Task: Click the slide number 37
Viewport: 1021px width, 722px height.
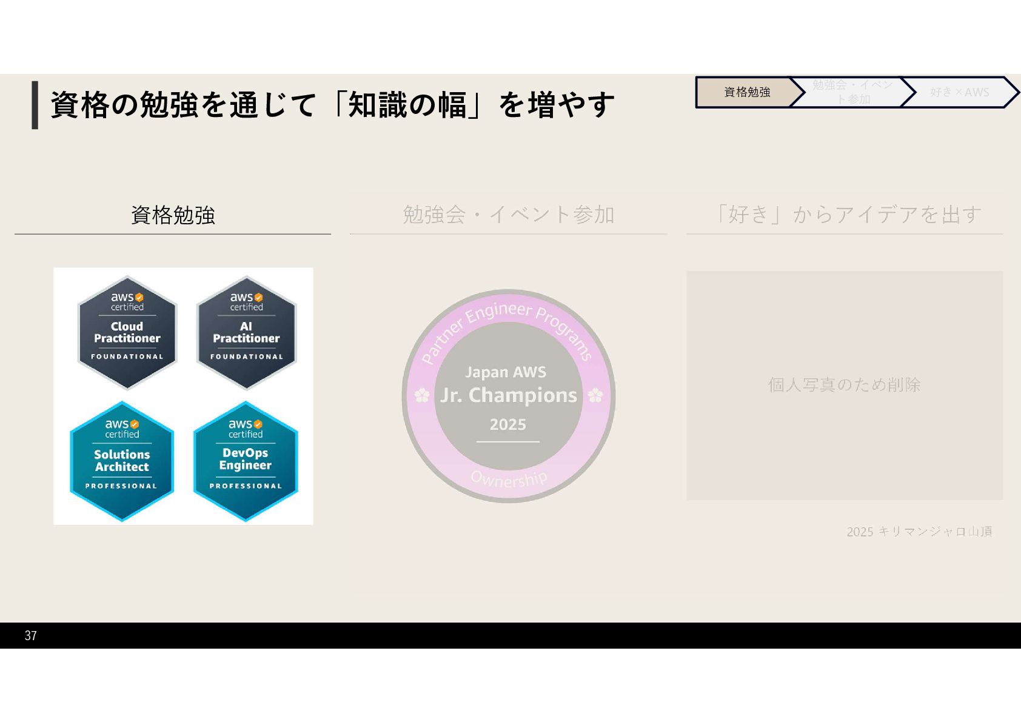Action: [x=31, y=636]
